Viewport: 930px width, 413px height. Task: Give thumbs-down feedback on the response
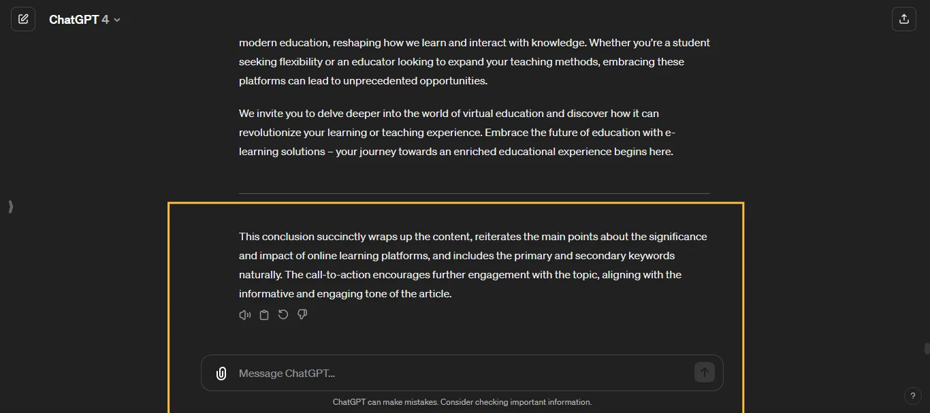click(x=302, y=314)
